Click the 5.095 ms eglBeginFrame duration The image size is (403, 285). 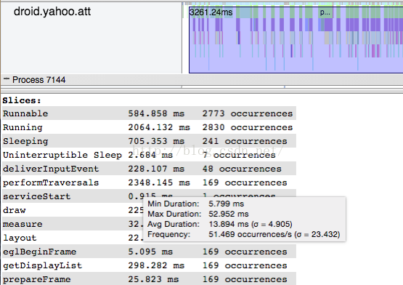(x=150, y=252)
